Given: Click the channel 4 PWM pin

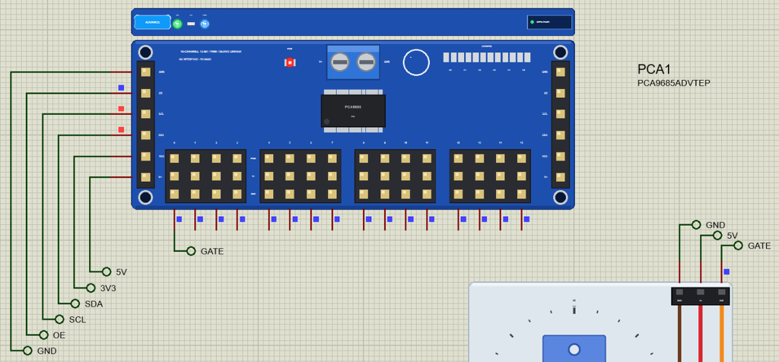Looking at the screenshot, I should click(269, 159).
